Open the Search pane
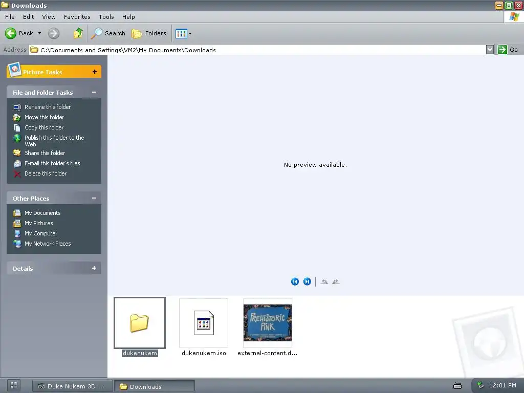 click(108, 33)
